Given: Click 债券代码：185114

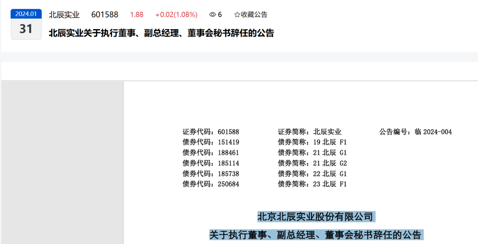Looking at the screenshot, I should 211,163.
